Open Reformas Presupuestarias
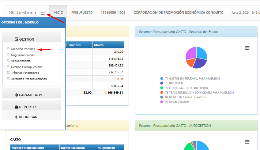 click(x=29, y=79)
